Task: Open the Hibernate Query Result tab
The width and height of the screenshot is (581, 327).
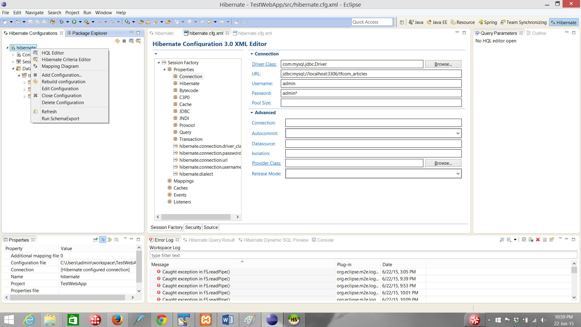Action: (209, 240)
